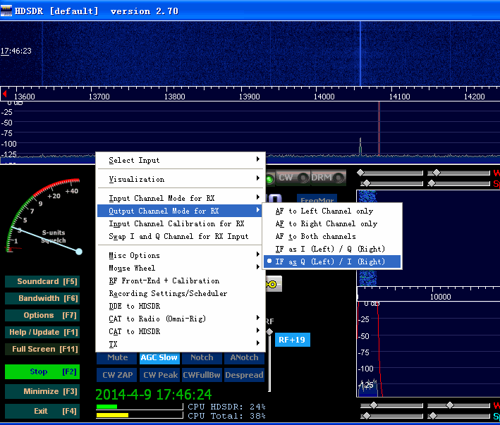Image resolution: width=500 pixels, height=425 pixels.
Task: Toggle the CWFullBw option
Action: click(x=202, y=375)
